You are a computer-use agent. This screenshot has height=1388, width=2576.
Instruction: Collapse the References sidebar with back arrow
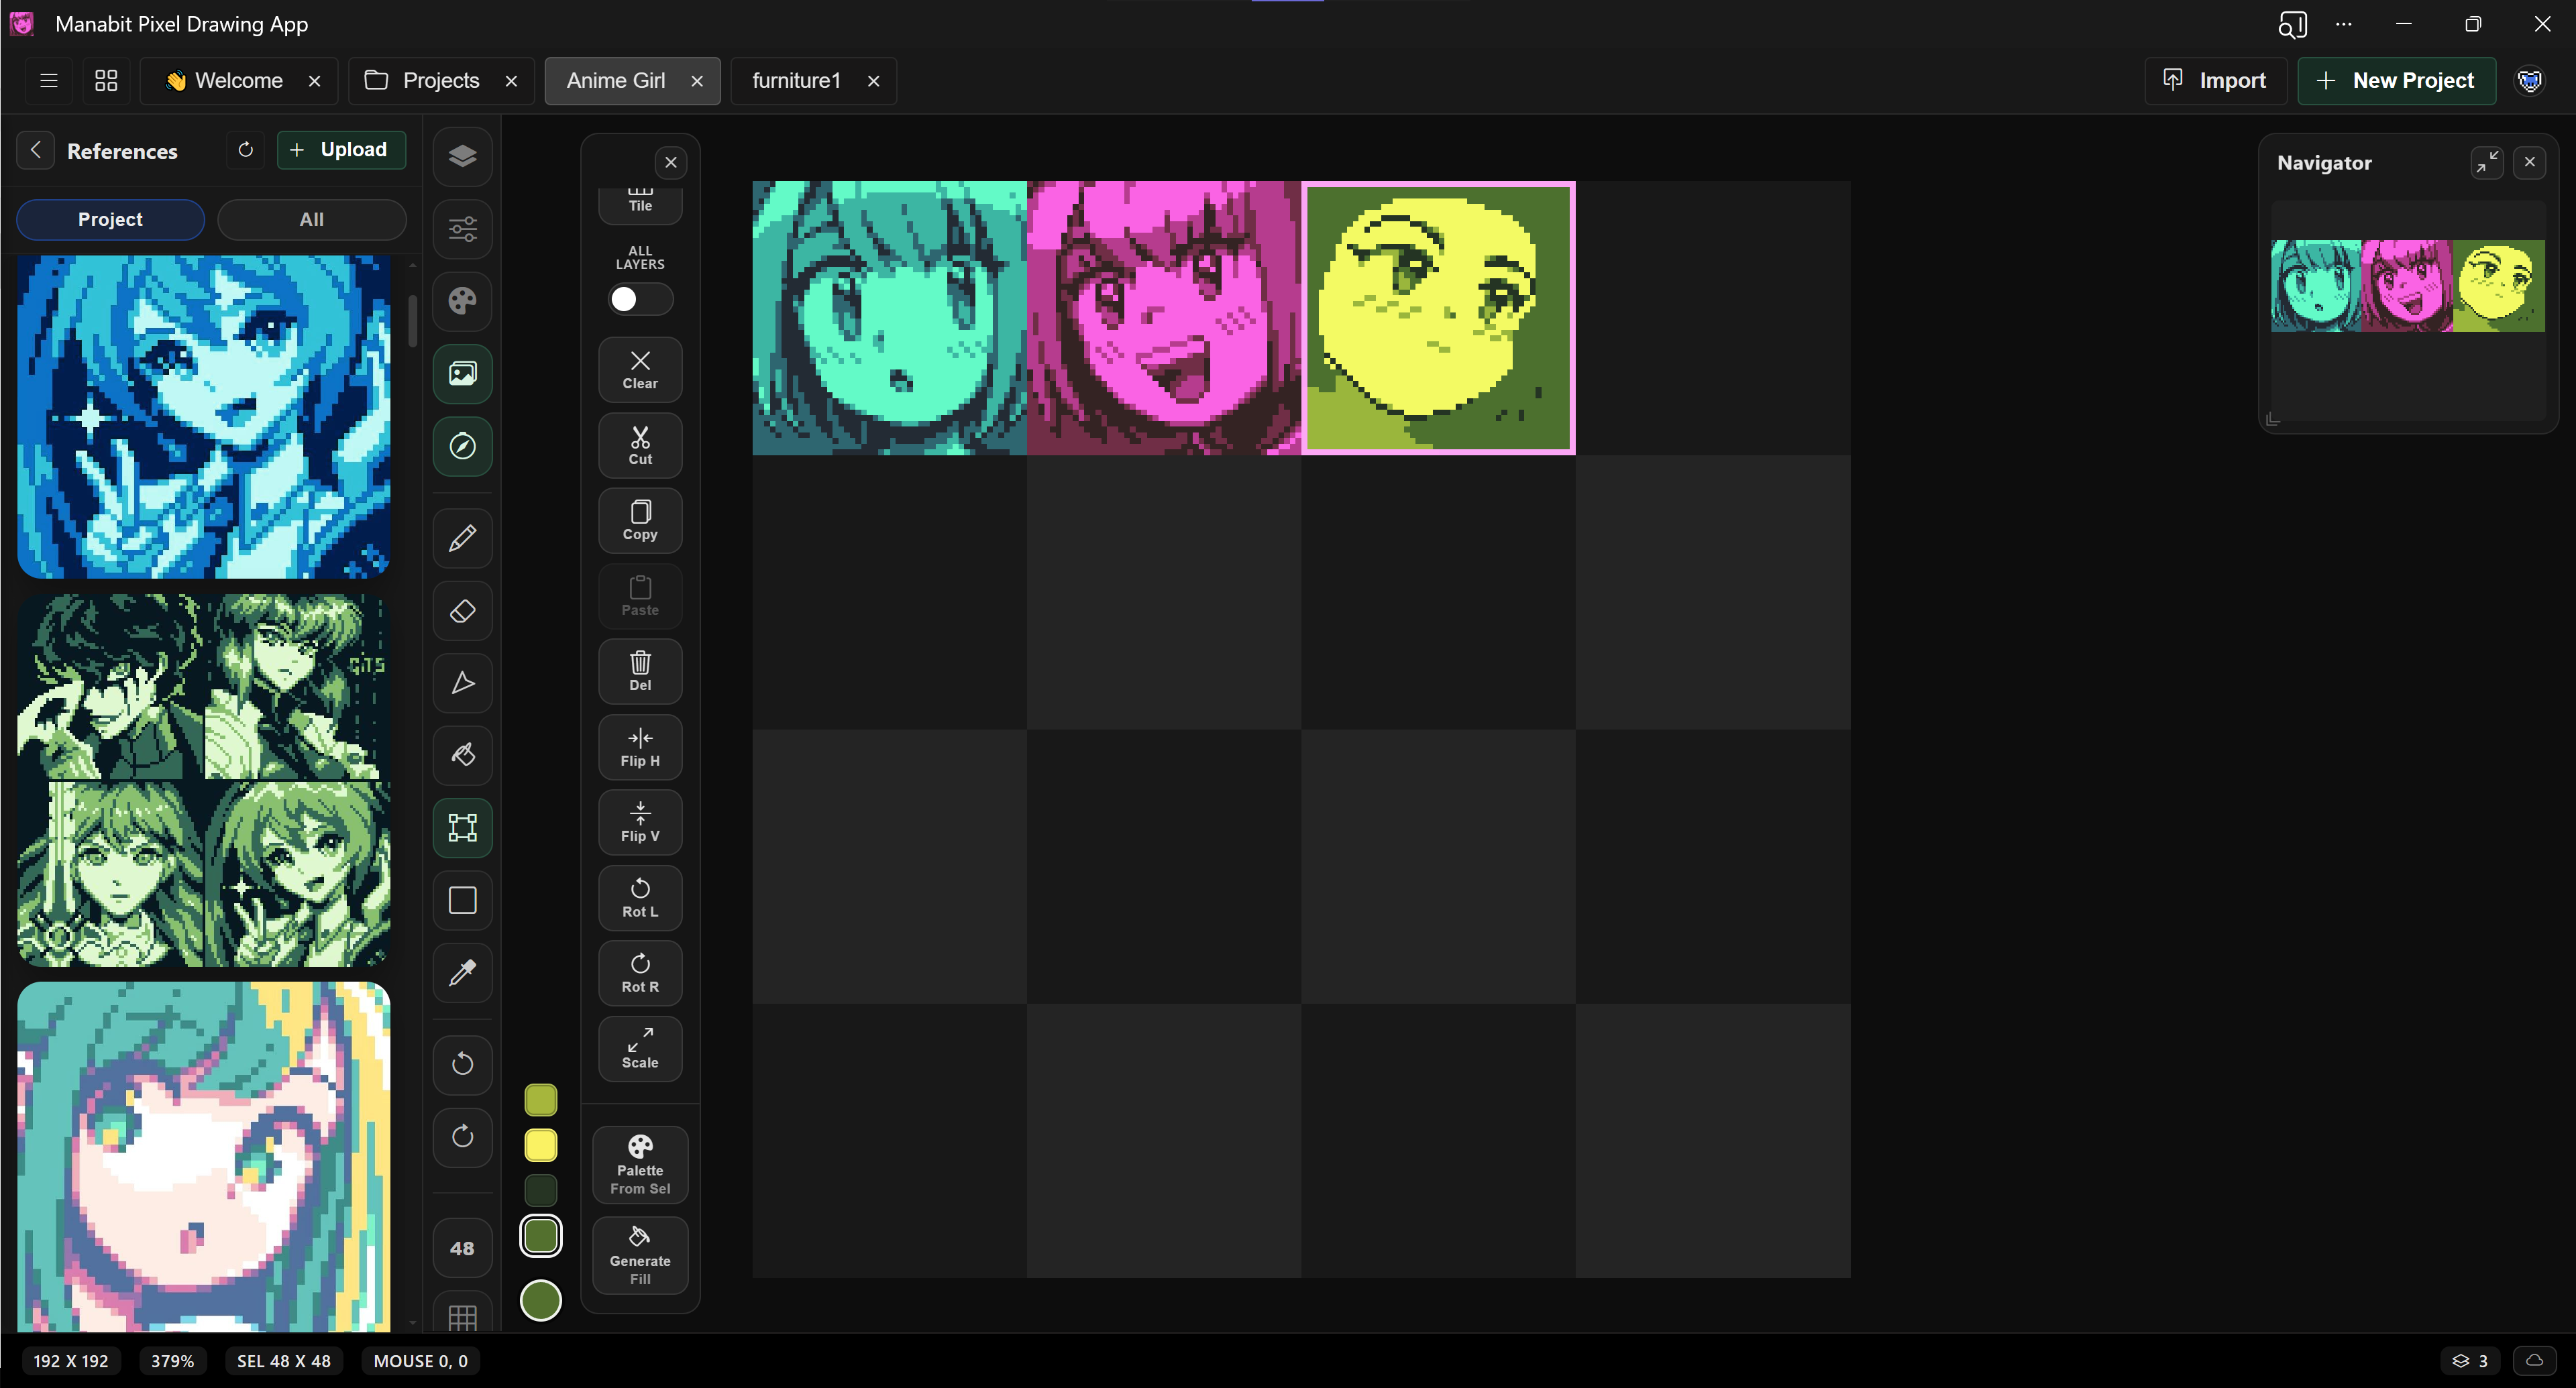pos(35,150)
